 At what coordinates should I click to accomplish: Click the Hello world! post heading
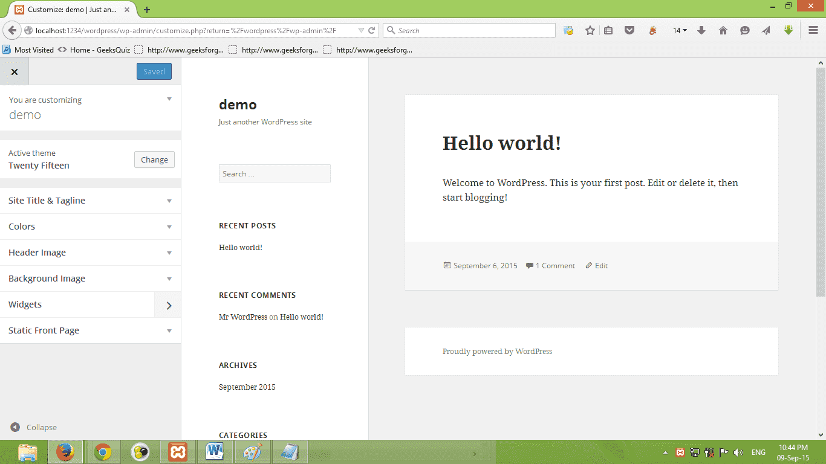502,143
